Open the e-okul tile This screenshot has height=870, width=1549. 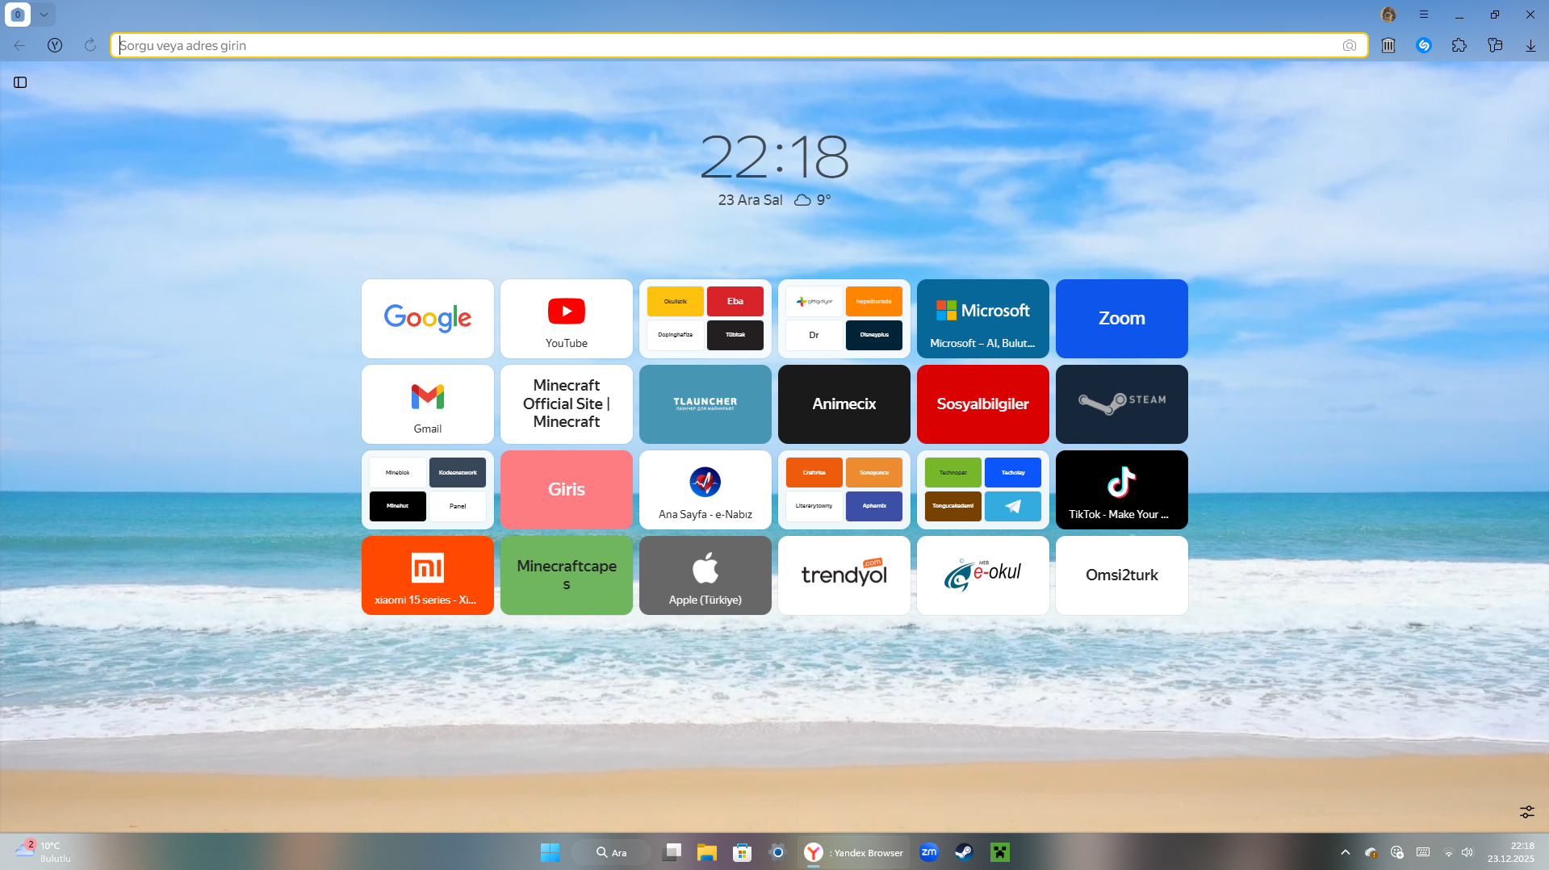[983, 575]
